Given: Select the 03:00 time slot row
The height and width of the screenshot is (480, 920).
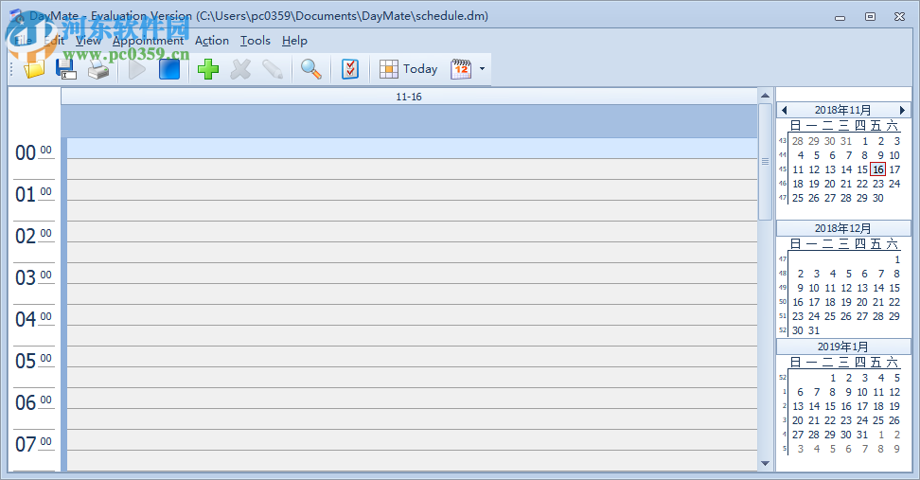Looking at the screenshot, I should 412,273.
